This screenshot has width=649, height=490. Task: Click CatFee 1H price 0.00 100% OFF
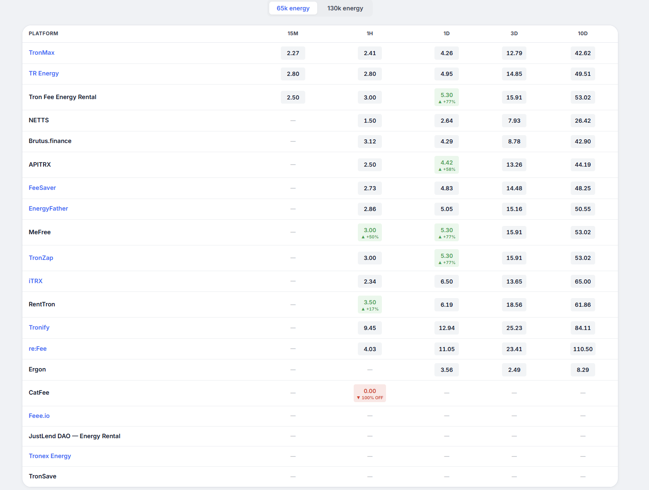point(370,393)
